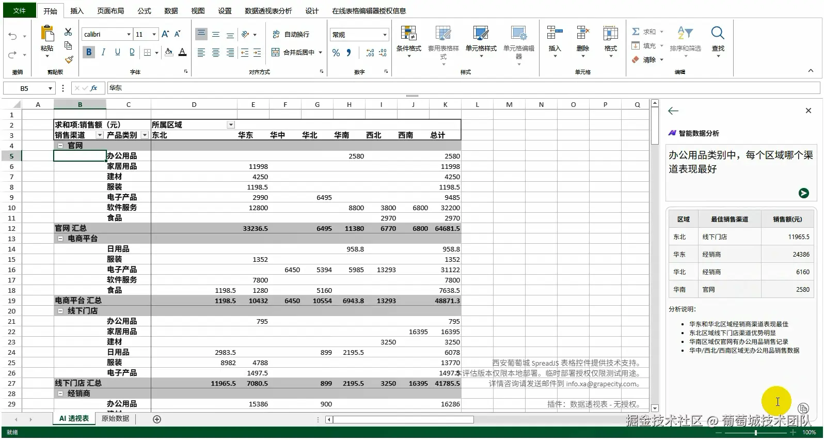Click 求和 autosum button
The height and width of the screenshot is (440, 824).
[x=644, y=32]
